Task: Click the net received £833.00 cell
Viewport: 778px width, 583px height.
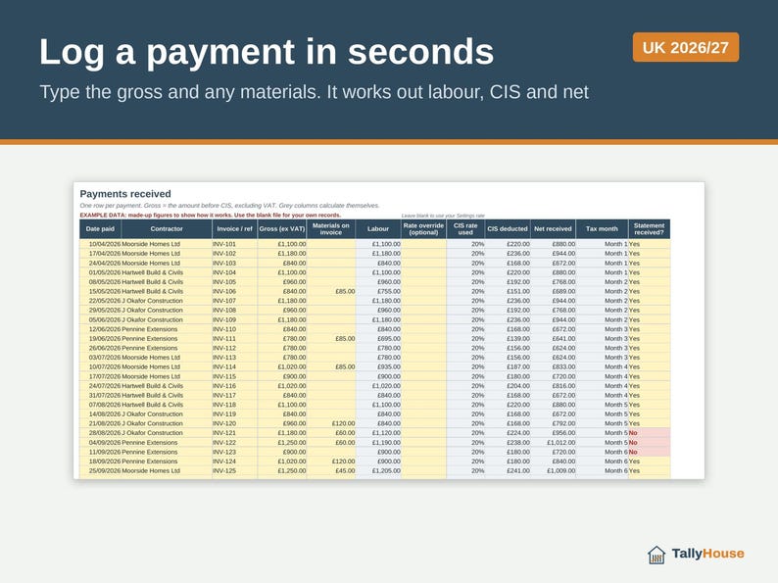Action: click(554, 366)
